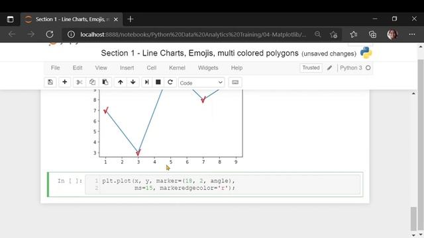Move the selected cell up arrow
424x238 pixels.
point(121,82)
